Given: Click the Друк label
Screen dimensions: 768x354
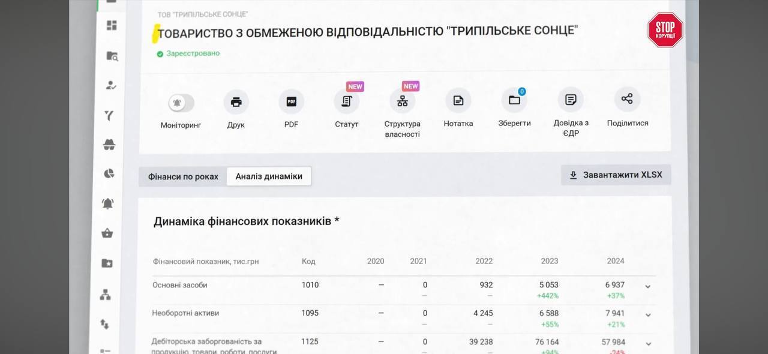Looking at the screenshot, I should [236, 125].
